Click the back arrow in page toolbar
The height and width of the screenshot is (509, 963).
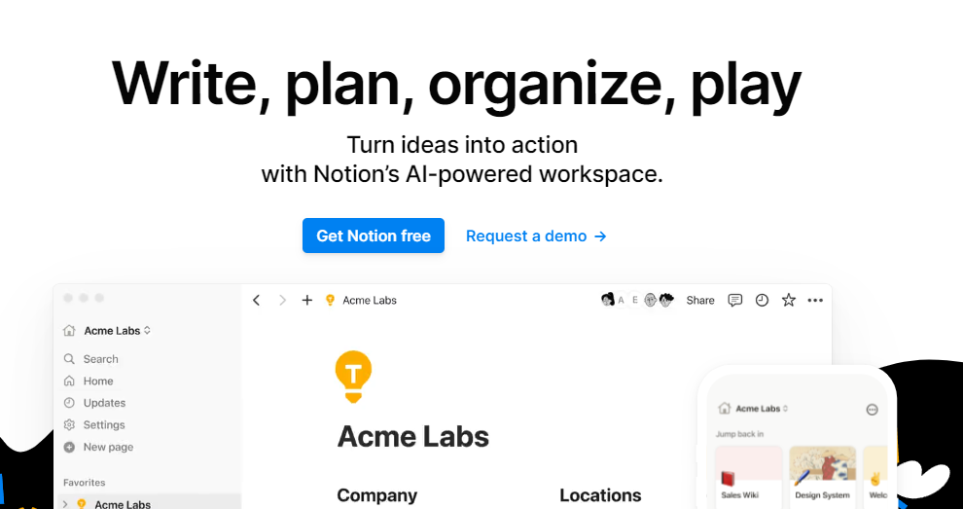(x=257, y=300)
